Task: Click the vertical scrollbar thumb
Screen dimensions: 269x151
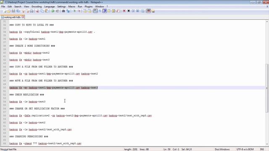Action: [267, 88]
